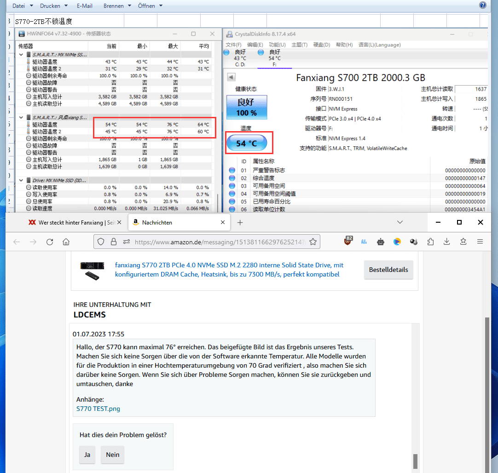Click the Bestelldetails button

pyautogui.click(x=388, y=270)
